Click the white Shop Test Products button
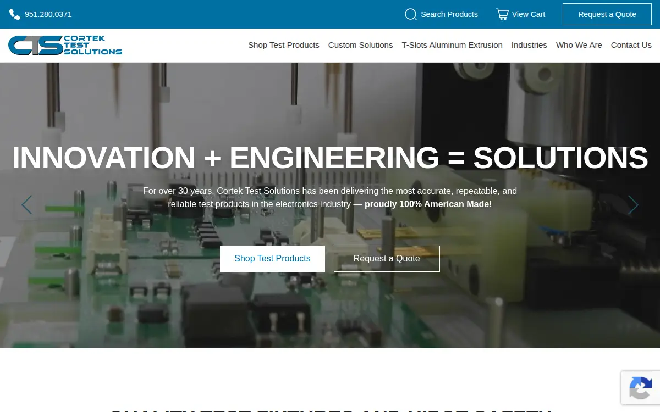Image resolution: width=660 pixels, height=412 pixels. click(x=272, y=259)
